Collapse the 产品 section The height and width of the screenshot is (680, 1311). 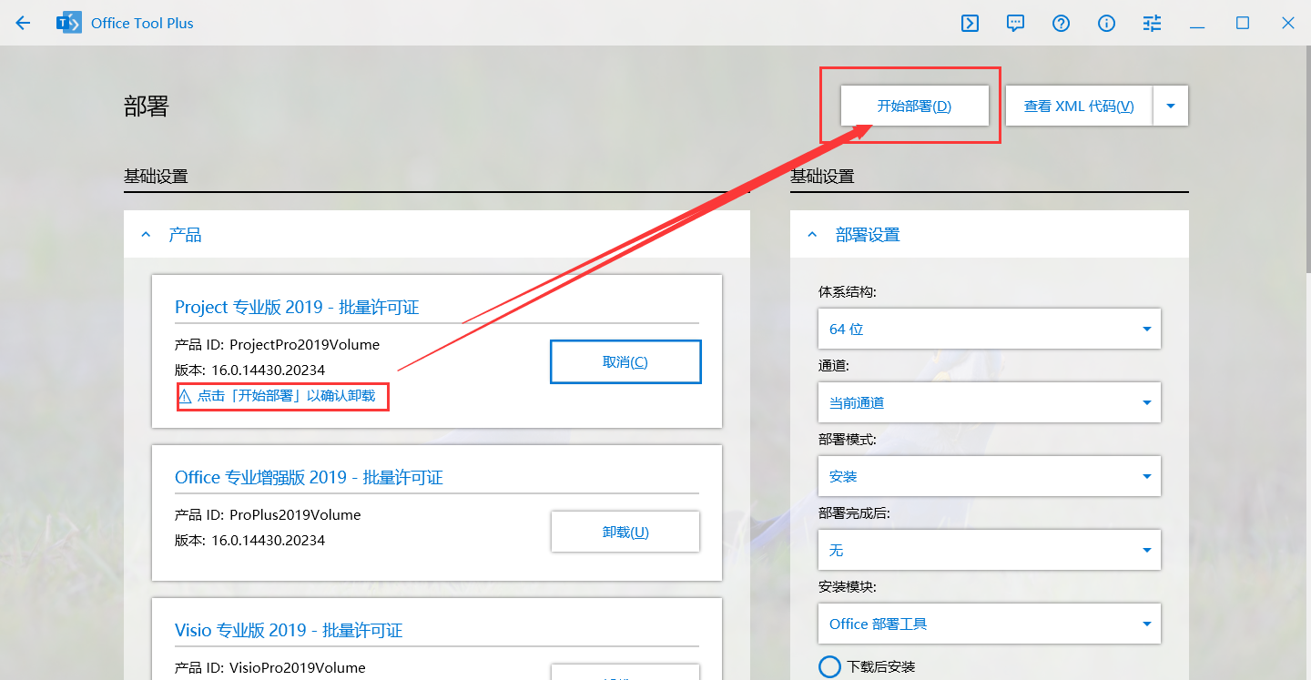pos(146,235)
